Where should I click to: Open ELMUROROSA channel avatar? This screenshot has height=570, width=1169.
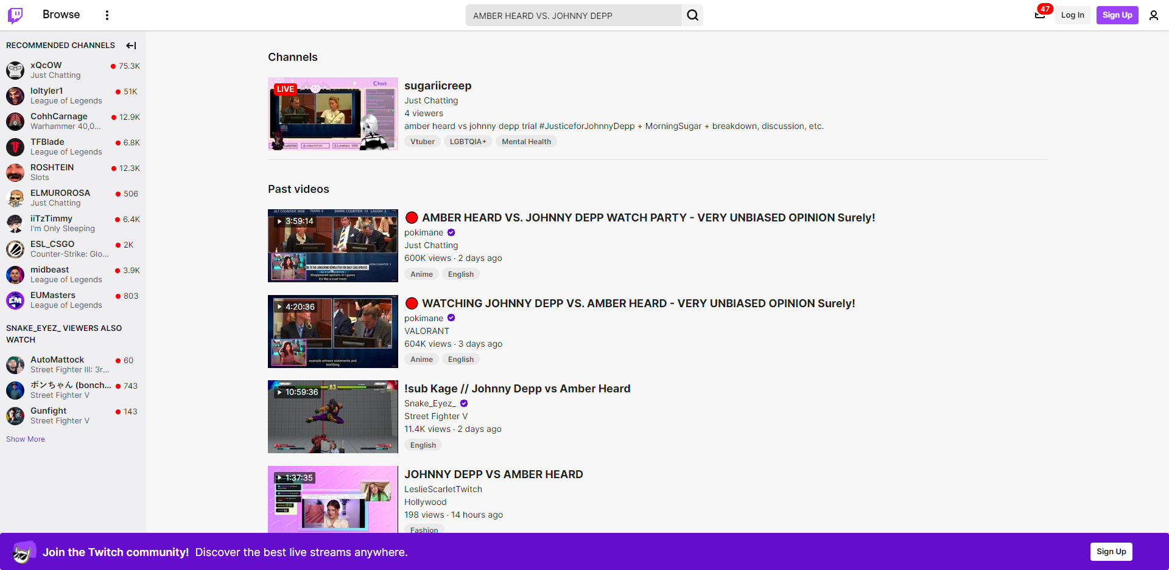[15, 198]
